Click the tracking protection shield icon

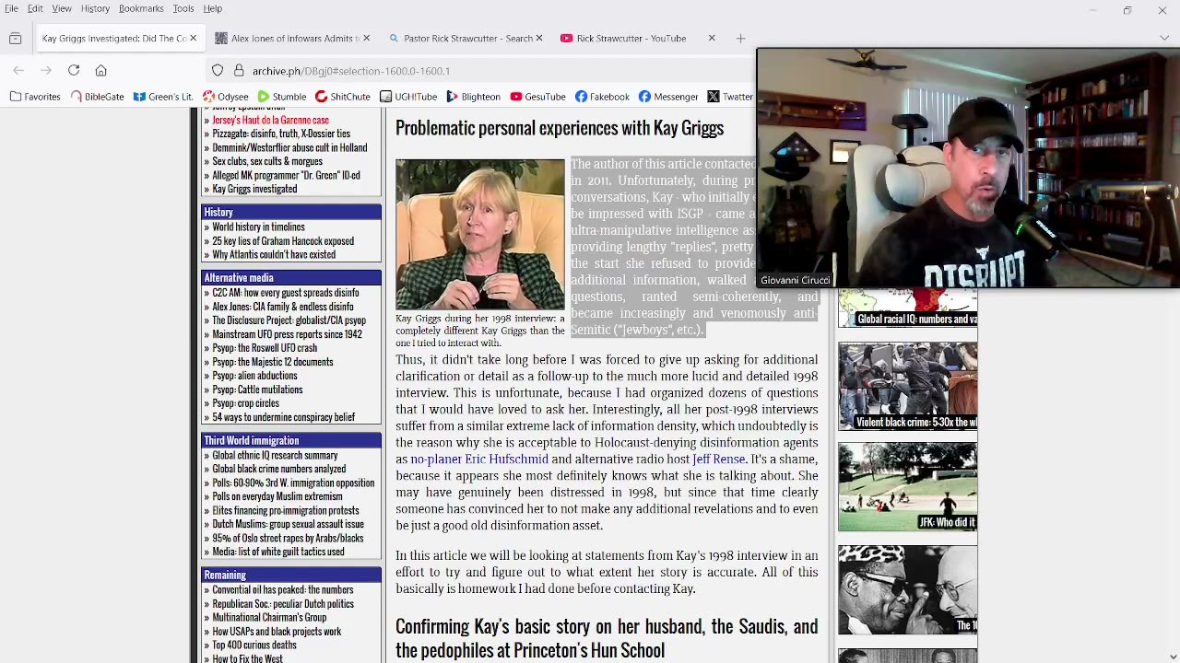(218, 71)
